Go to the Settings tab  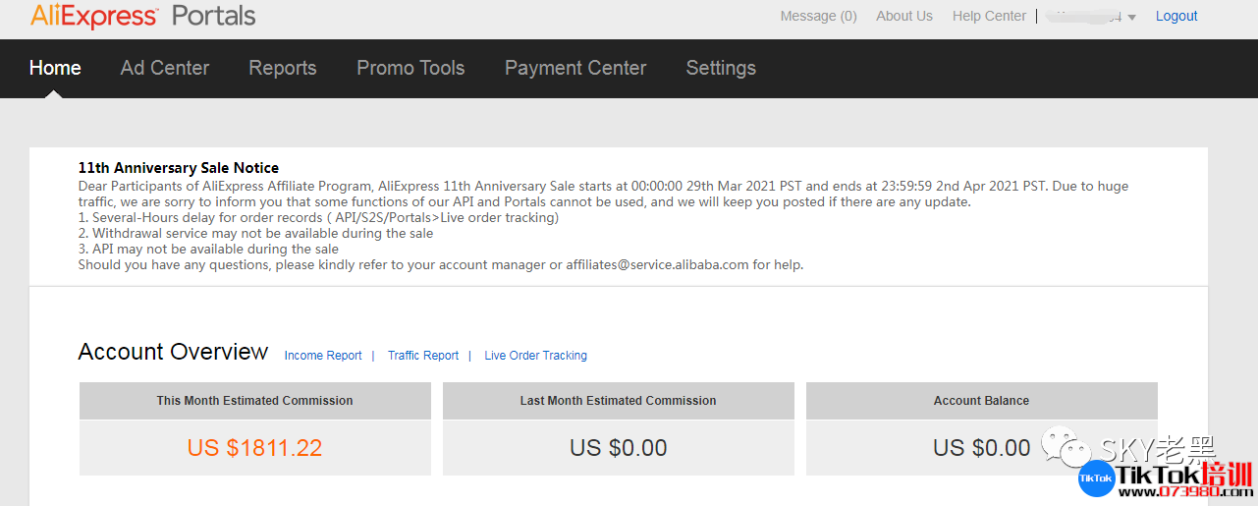coord(721,68)
